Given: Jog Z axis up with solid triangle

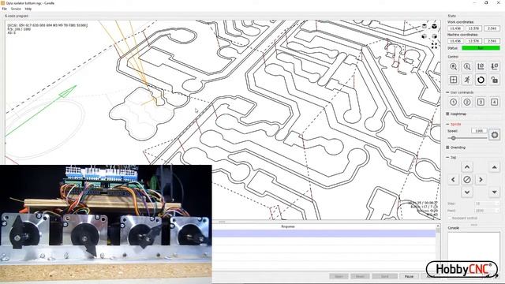Looking at the screenshot, I should 495,166.
